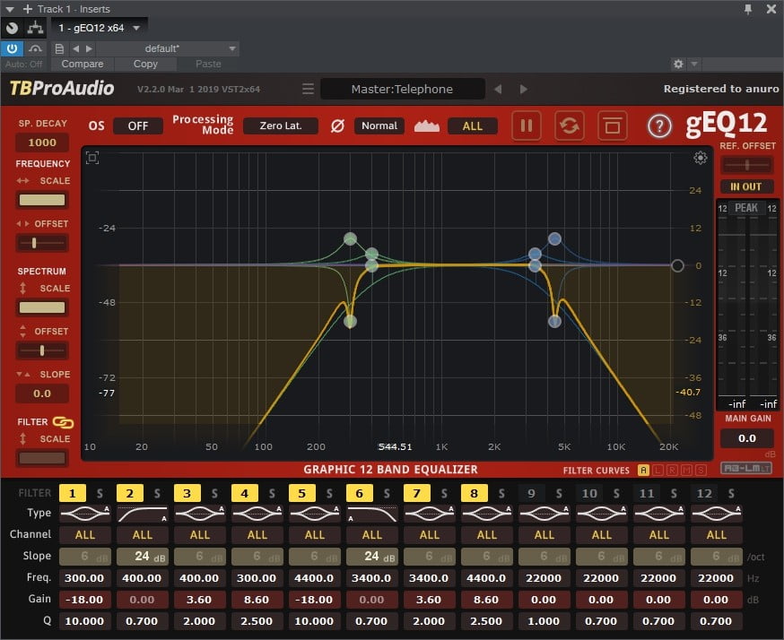784x640 pixels.
Task: Click the Spectrum Offset slider
Action: pyautogui.click(x=42, y=350)
